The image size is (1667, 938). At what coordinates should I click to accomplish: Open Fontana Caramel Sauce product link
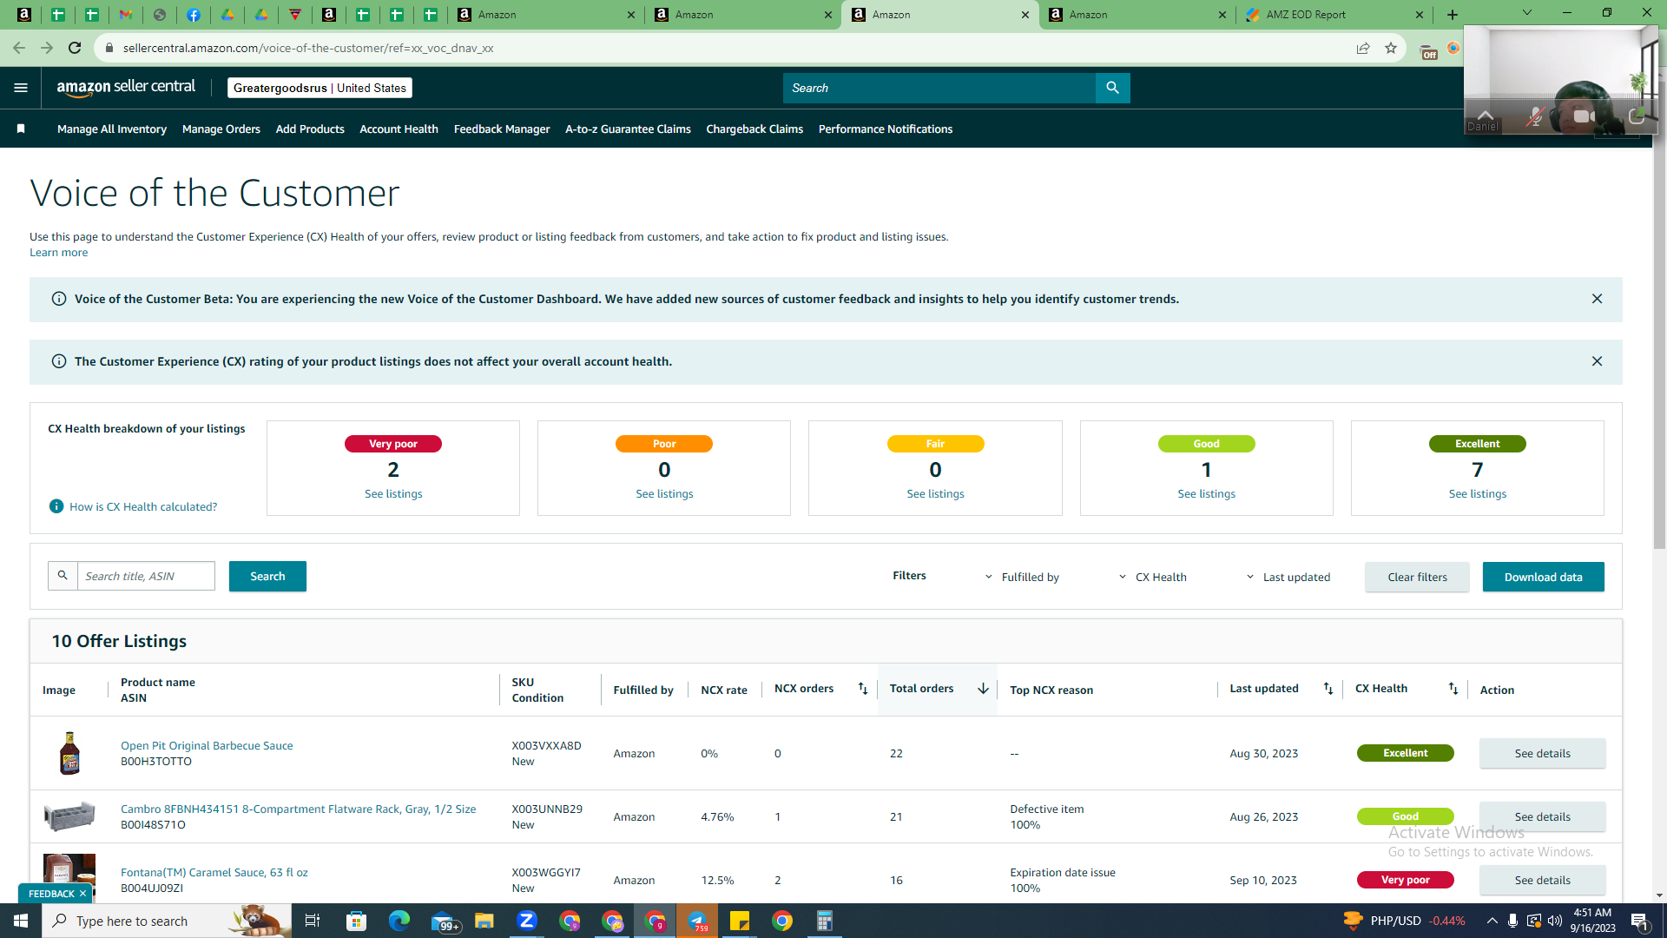pos(214,872)
